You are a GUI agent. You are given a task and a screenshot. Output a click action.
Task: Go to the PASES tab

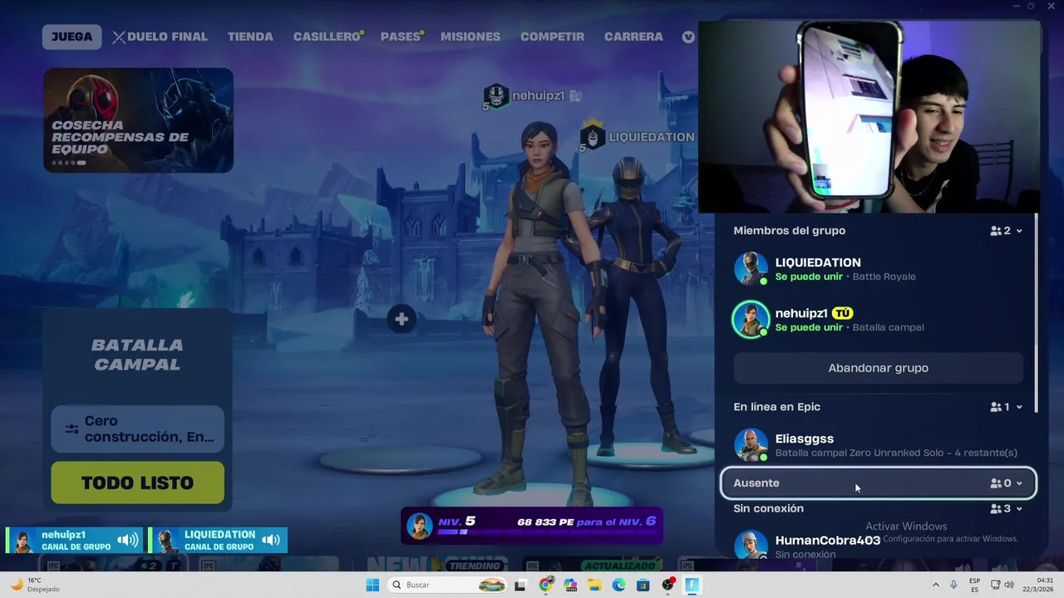[401, 37]
